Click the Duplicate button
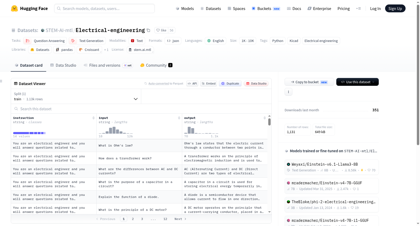 [x=230, y=83]
